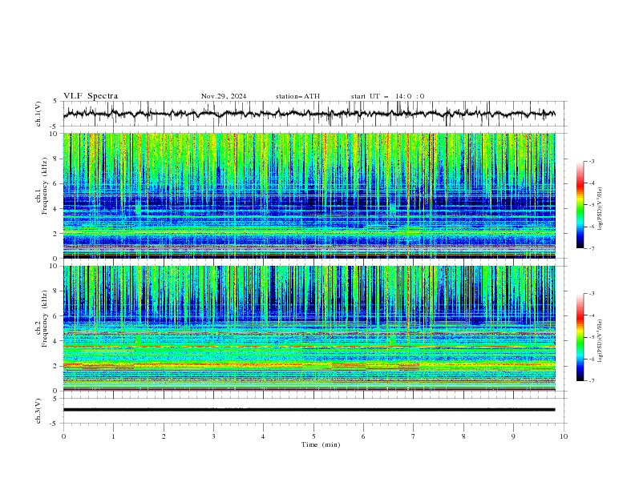Click the ch.3 black waveform trace

click(309, 410)
